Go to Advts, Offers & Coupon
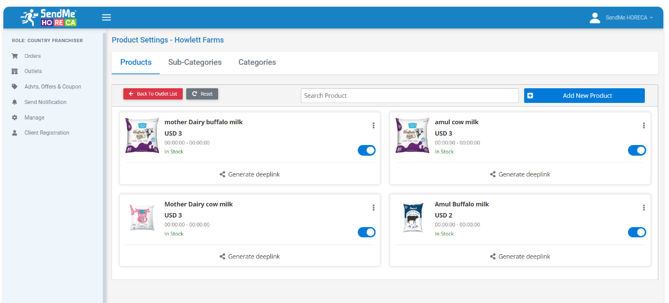The height and width of the screenshot is (303, 669). tap(53, 87)
